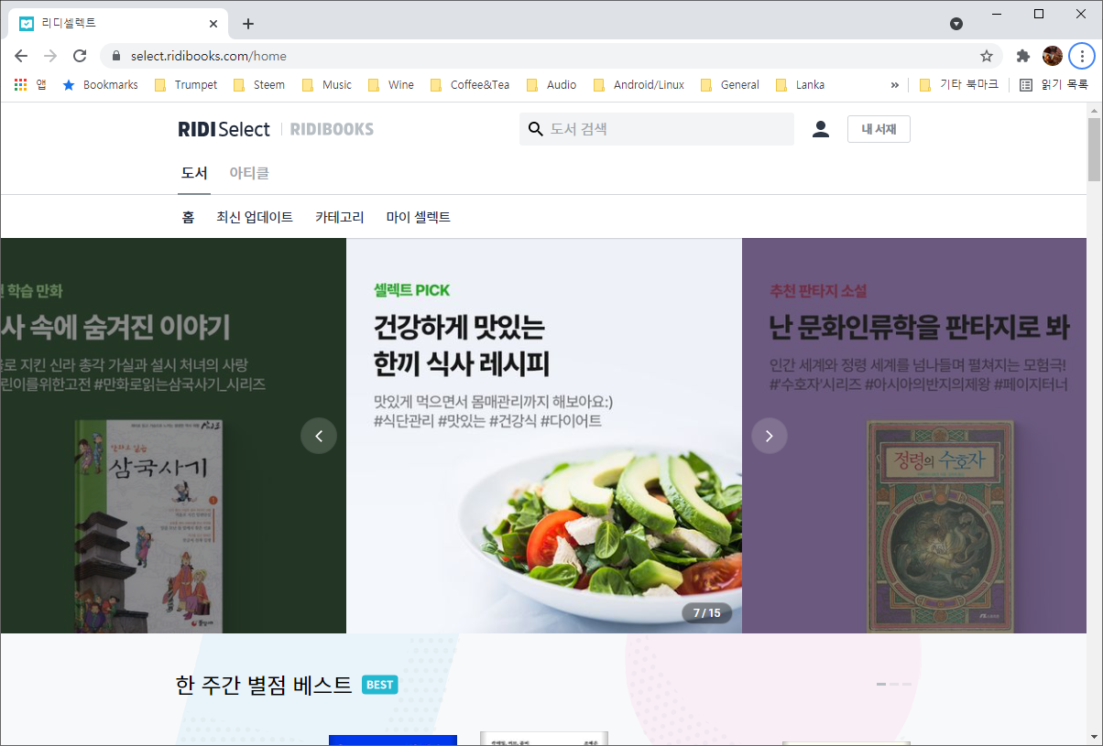Image resolution: width=1103 pixels, height=746 pixels.
Task: Bookmark this page with star icon
Action: click(x=987, y=56)
